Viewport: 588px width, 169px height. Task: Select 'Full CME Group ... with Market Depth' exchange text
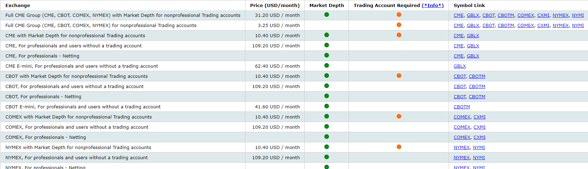(x=123, y=15)
